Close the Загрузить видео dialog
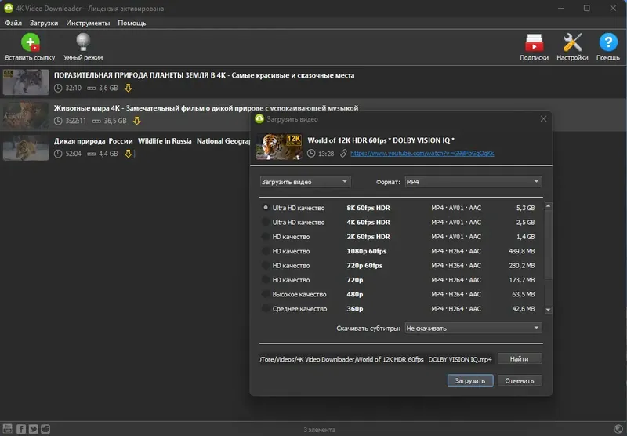Screen dimensions: 627x436 [543, 118]
